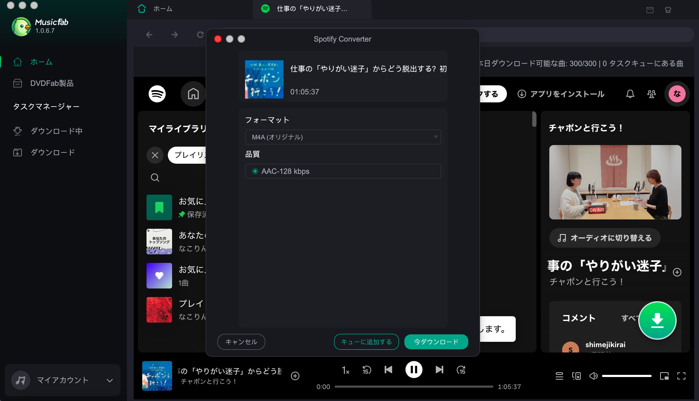Open ダウンロード finished list in sidebar

(52, 152)
